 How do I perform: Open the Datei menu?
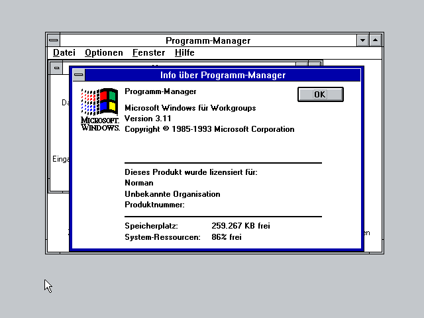(64, 52)
